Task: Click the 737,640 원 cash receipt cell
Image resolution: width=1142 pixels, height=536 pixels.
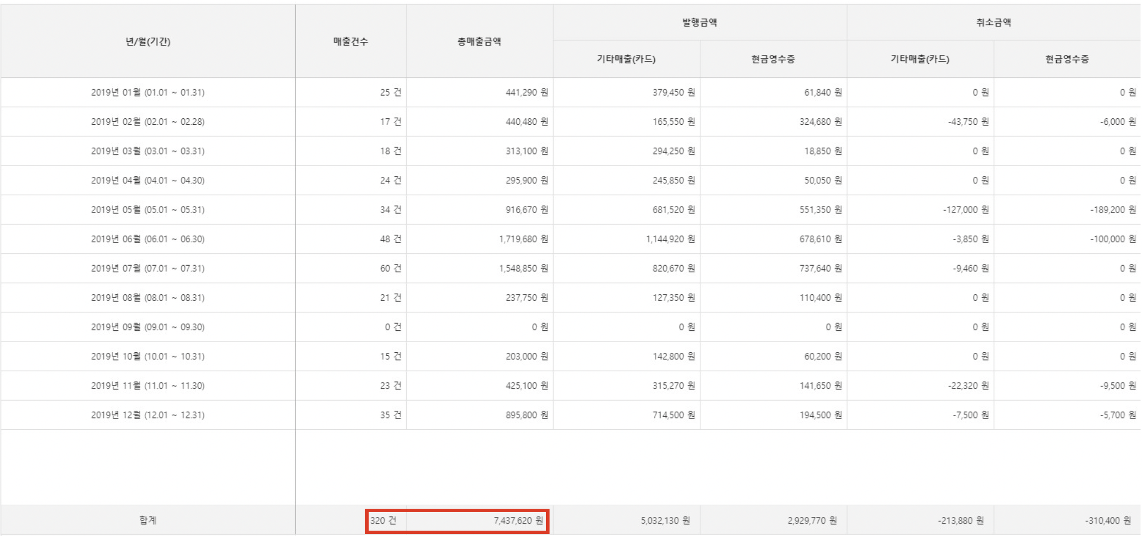Action: (820, 268)
